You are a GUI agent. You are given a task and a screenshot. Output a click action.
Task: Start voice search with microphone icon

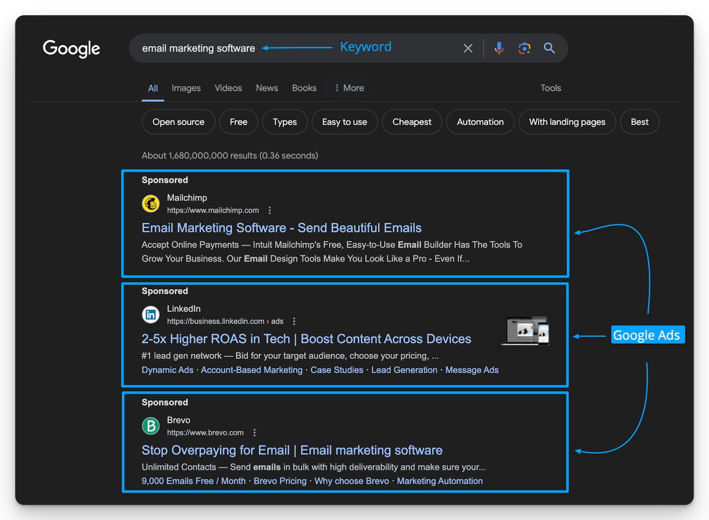click(499, 48)
